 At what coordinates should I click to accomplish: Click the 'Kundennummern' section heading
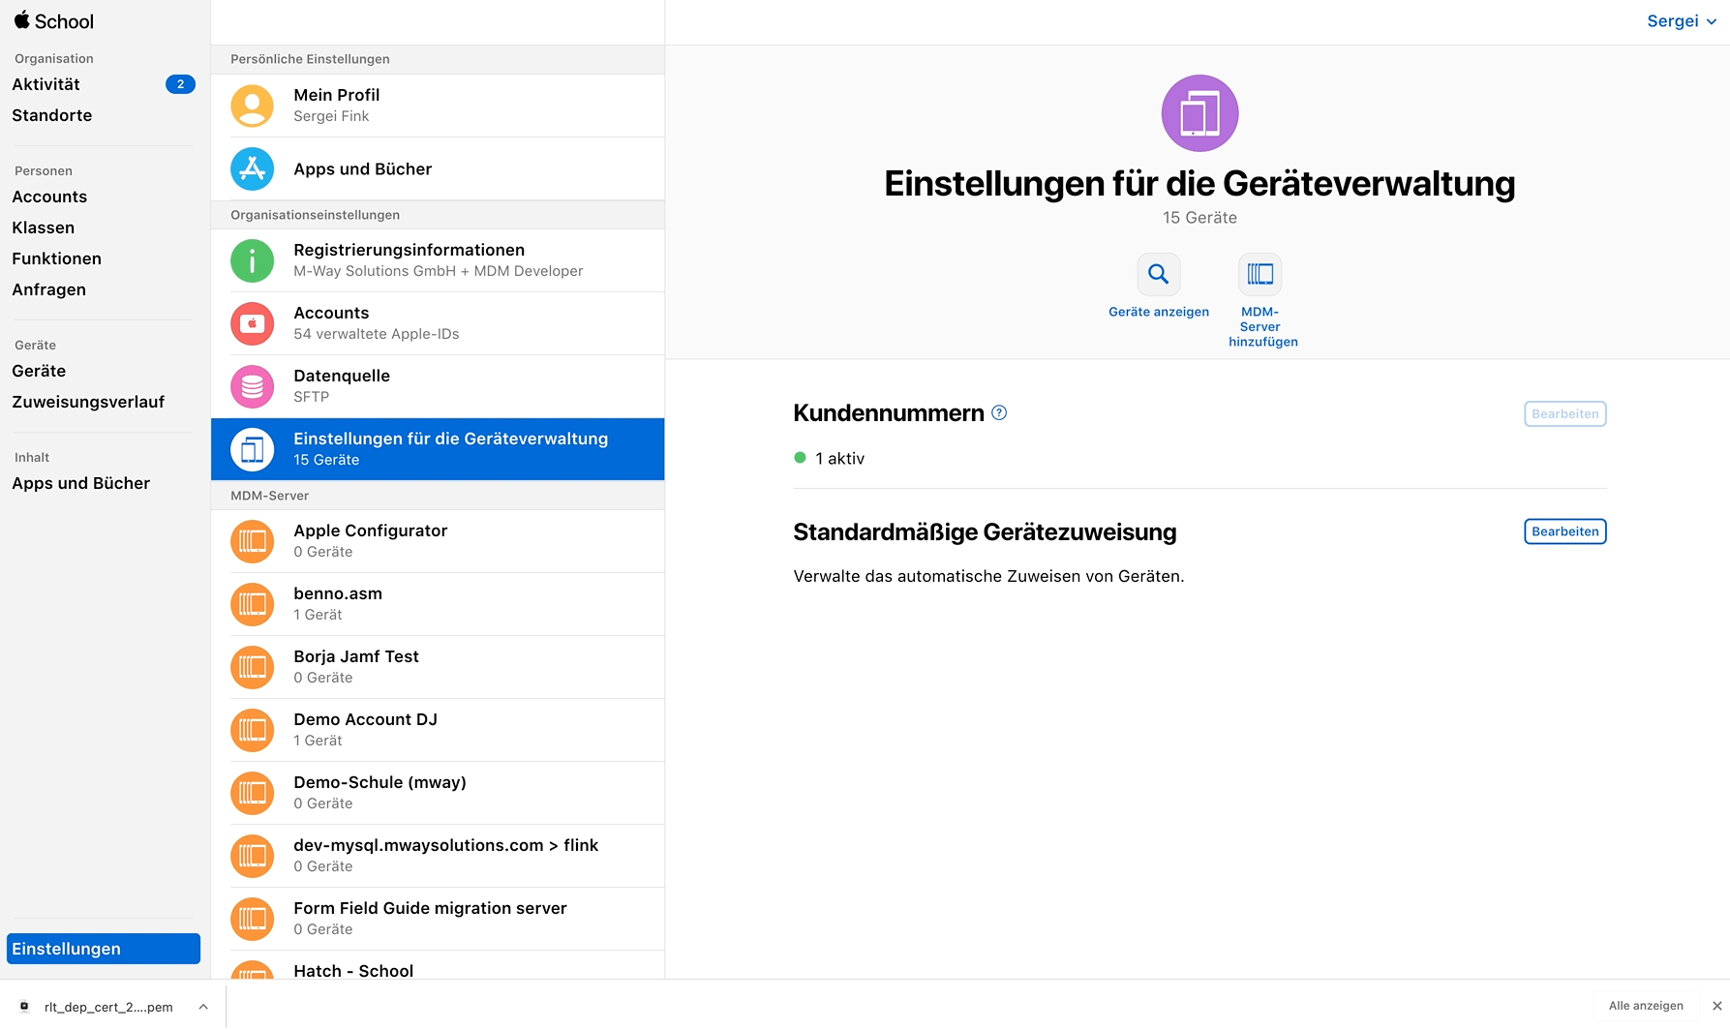889,413
